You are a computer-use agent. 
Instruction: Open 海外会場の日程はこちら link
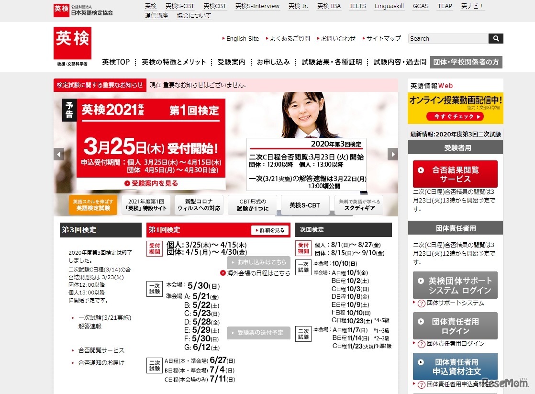point(255,273)
